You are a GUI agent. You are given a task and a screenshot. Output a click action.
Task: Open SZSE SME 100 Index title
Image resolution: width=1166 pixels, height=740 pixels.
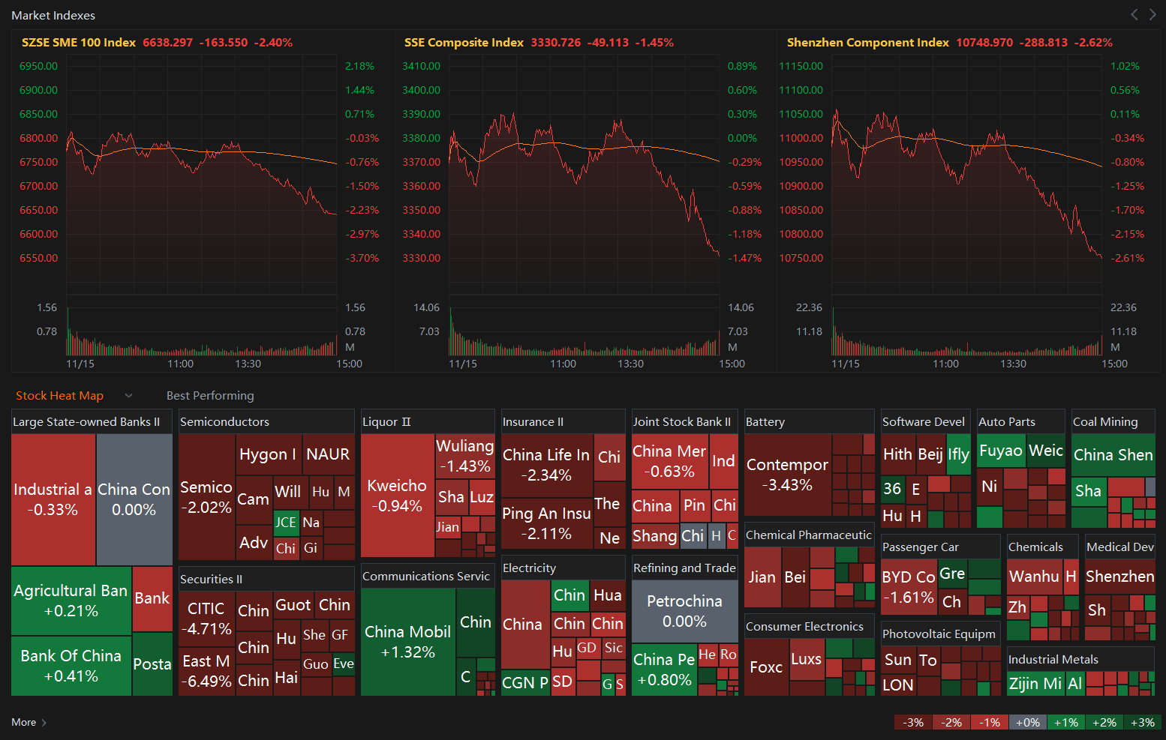(79, 43)
